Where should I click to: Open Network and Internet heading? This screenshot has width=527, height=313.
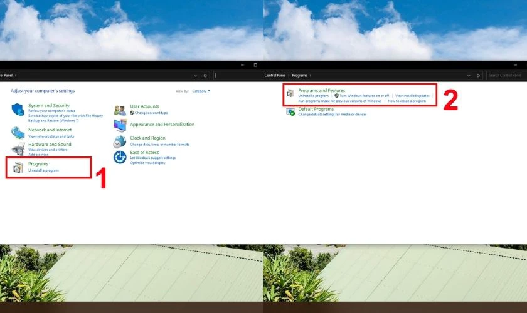50,130
